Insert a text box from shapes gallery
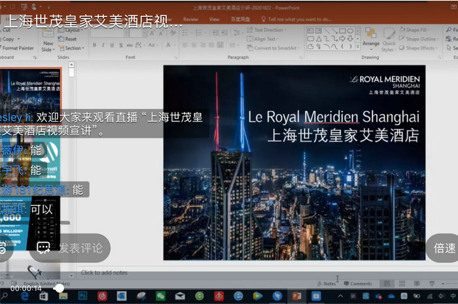Screen dimensions: 458x304 click(311, 31)
